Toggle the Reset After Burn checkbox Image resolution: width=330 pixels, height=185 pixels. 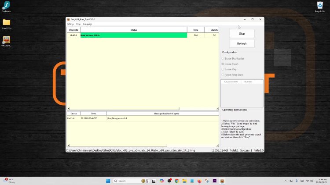point(223,75)
